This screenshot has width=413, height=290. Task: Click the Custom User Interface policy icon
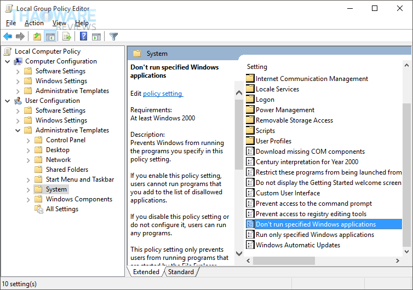[x=250, y=193]
